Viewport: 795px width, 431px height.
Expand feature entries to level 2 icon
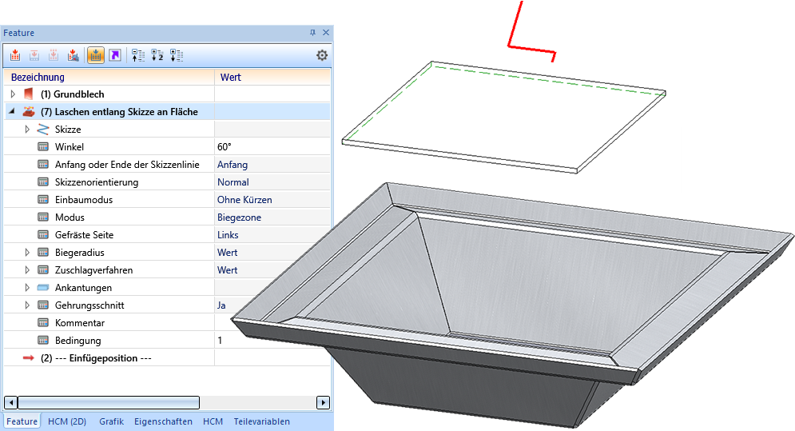click(x=157, y=55)
